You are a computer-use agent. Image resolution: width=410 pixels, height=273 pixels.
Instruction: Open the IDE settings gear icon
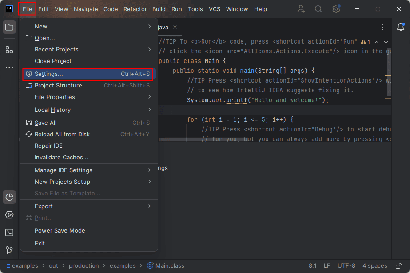coord(336,9)
